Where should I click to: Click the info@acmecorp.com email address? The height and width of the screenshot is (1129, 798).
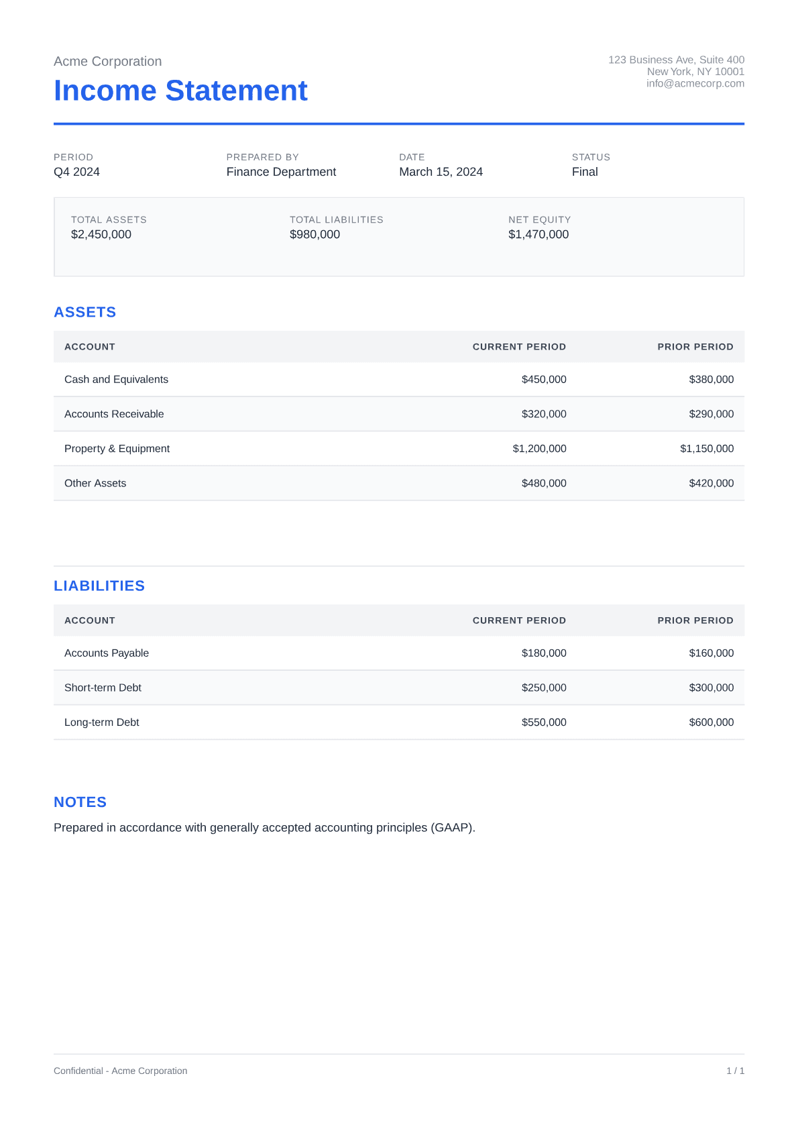tap(695, 83)
